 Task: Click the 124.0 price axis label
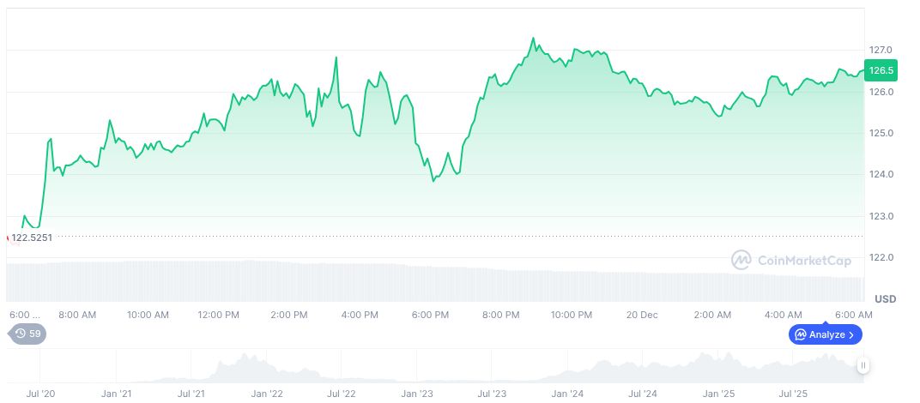881,174
